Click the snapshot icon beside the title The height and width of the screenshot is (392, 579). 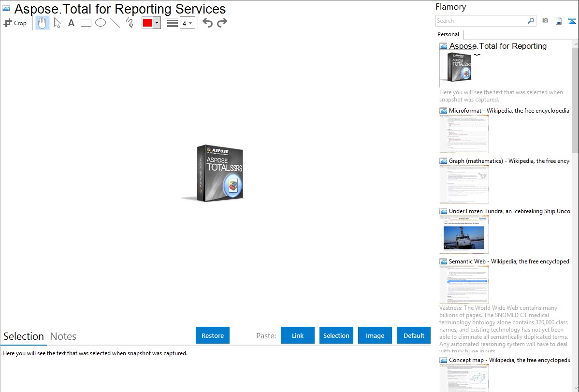6,8
